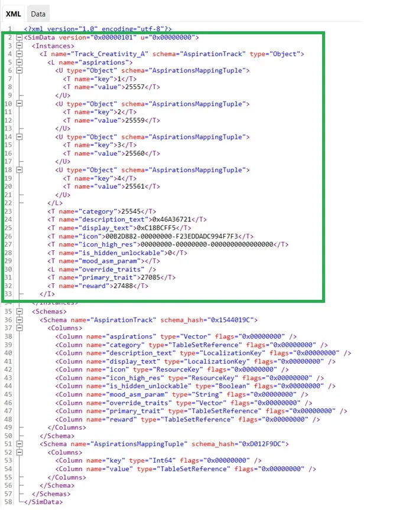The height and width of the screenshot is (510, 396).
Task: Fold the AspirationsMappingTuple schema node
Action: point(20,443)
